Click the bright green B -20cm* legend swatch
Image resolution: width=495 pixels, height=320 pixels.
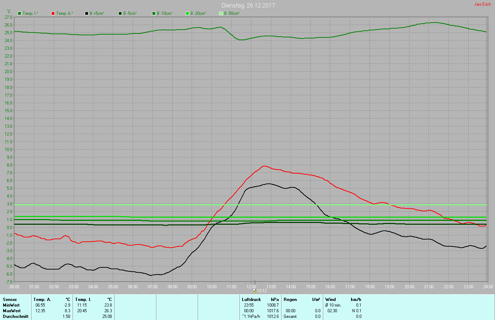click(187, 13)
